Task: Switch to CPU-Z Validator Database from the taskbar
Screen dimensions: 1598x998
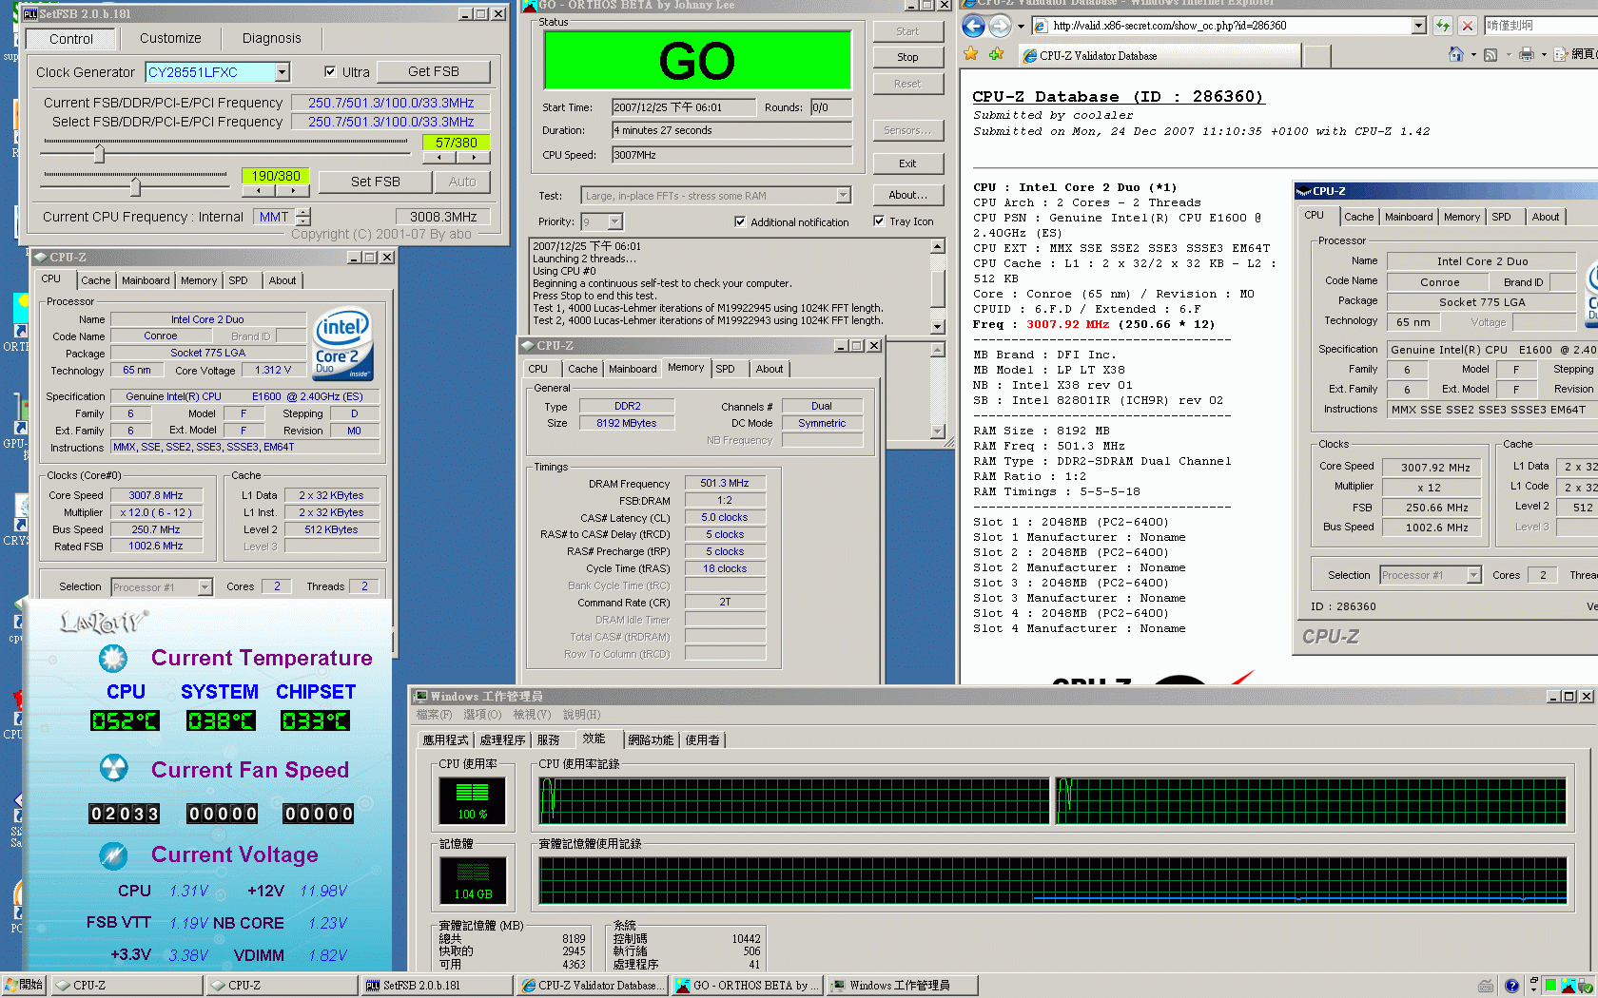Action: click(592, 986)
